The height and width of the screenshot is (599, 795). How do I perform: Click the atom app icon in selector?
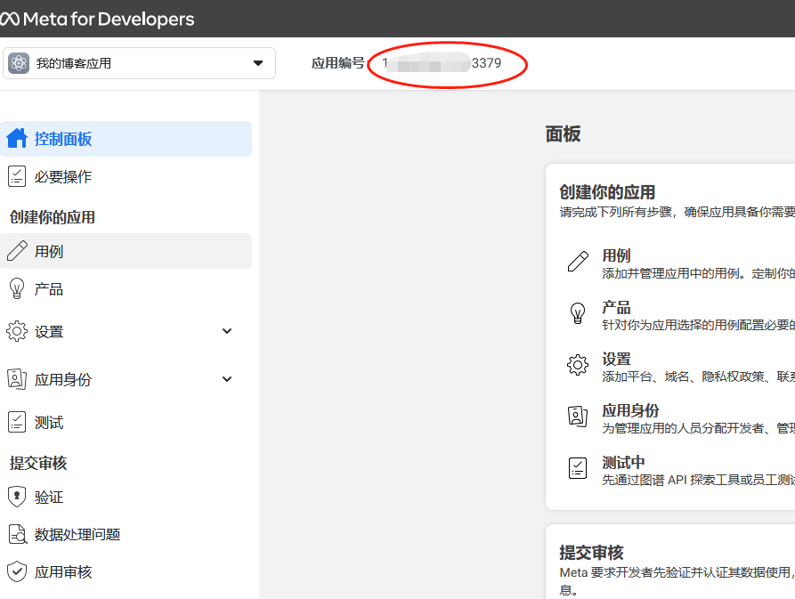point(19,63)
